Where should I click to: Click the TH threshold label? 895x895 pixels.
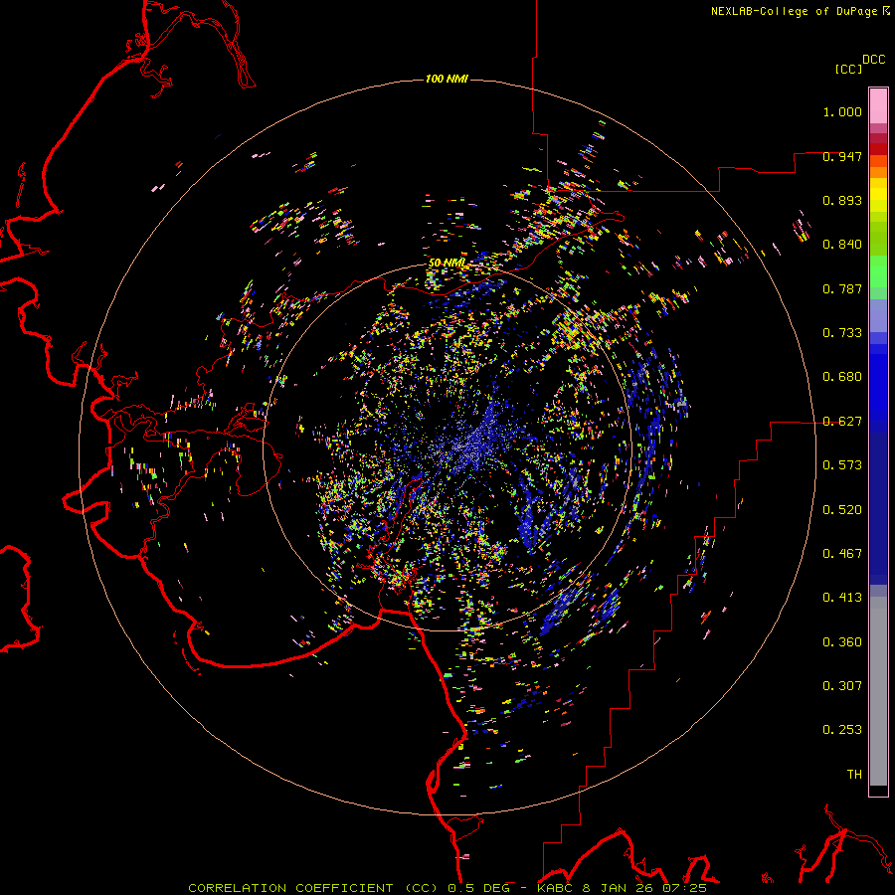pos(854,775)
